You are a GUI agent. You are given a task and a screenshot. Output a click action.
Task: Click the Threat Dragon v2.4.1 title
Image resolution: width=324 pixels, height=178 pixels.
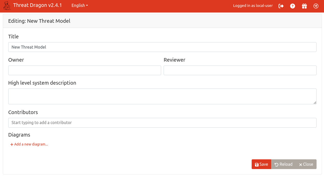coord(37,5)
